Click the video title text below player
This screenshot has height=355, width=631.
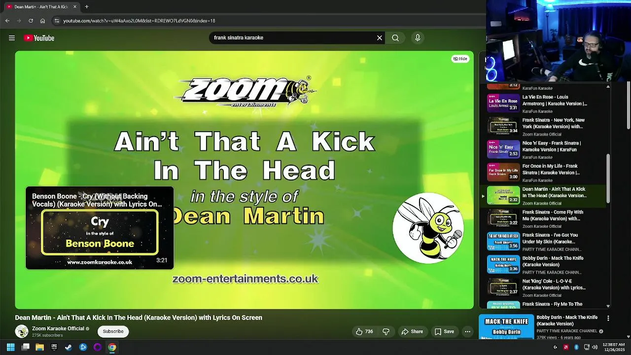[x=139, y=318]
